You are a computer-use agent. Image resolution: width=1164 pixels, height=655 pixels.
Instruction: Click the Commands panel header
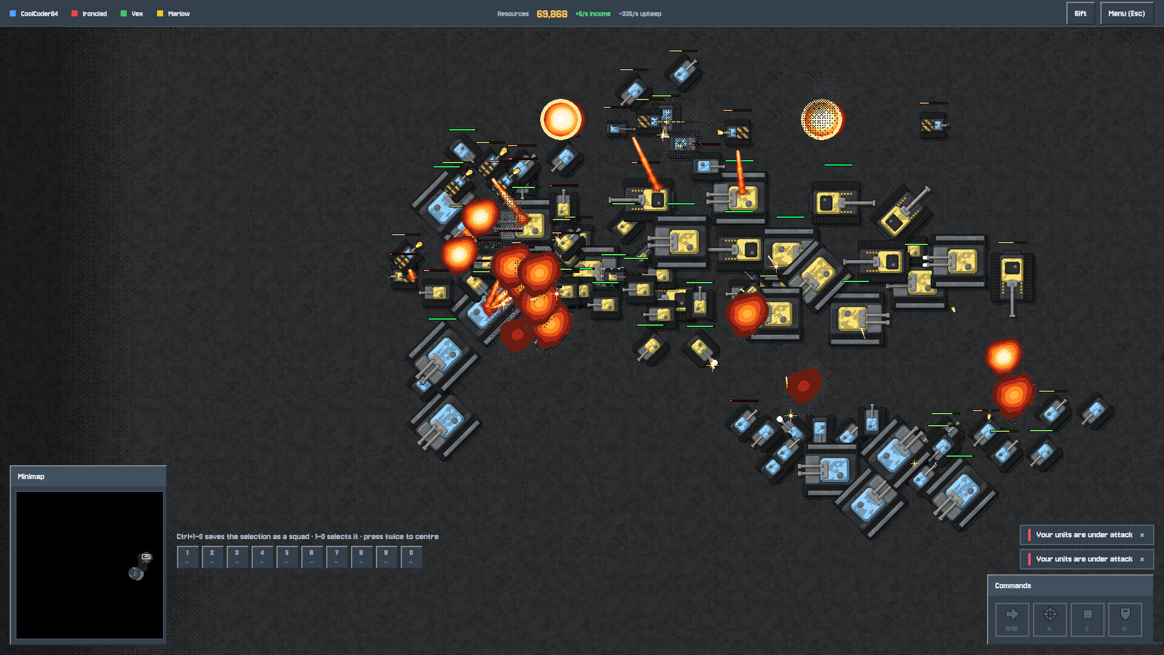tap(1070, 586)
